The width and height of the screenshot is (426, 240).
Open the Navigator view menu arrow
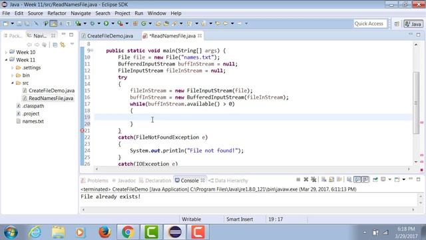click(72, 44)
